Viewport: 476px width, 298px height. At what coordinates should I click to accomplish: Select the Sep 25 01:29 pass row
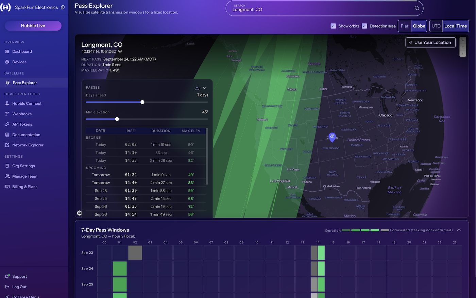pyautogui.click(x=146, y=191)
